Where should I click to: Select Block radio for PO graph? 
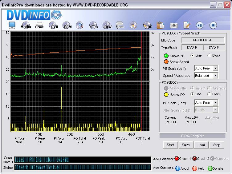(209, 94)
